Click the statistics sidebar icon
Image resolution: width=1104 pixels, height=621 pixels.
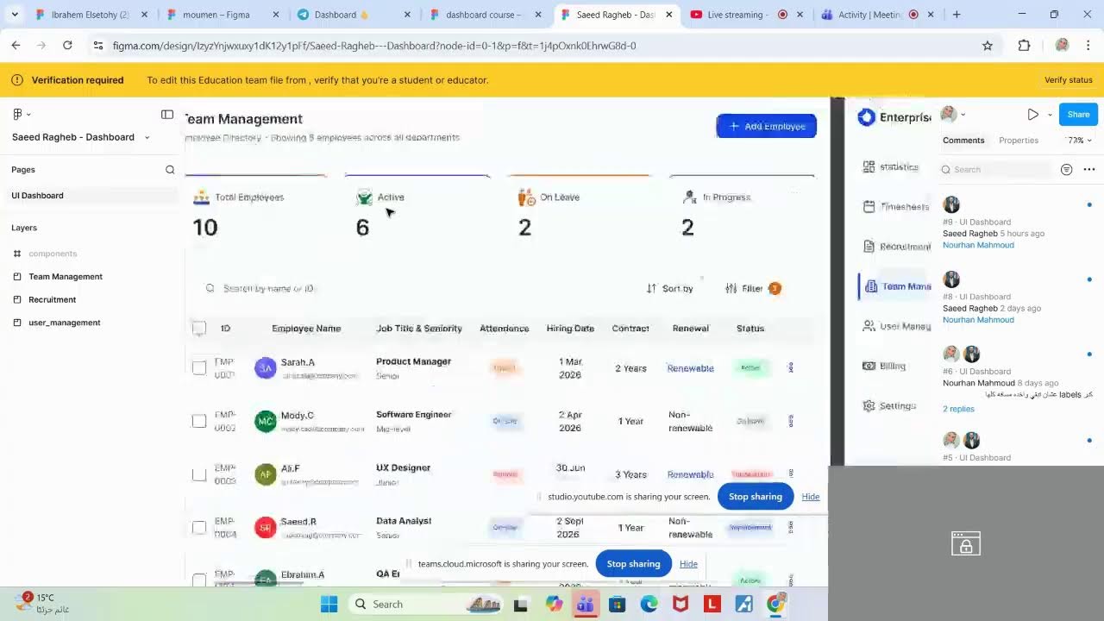[869, 166]
